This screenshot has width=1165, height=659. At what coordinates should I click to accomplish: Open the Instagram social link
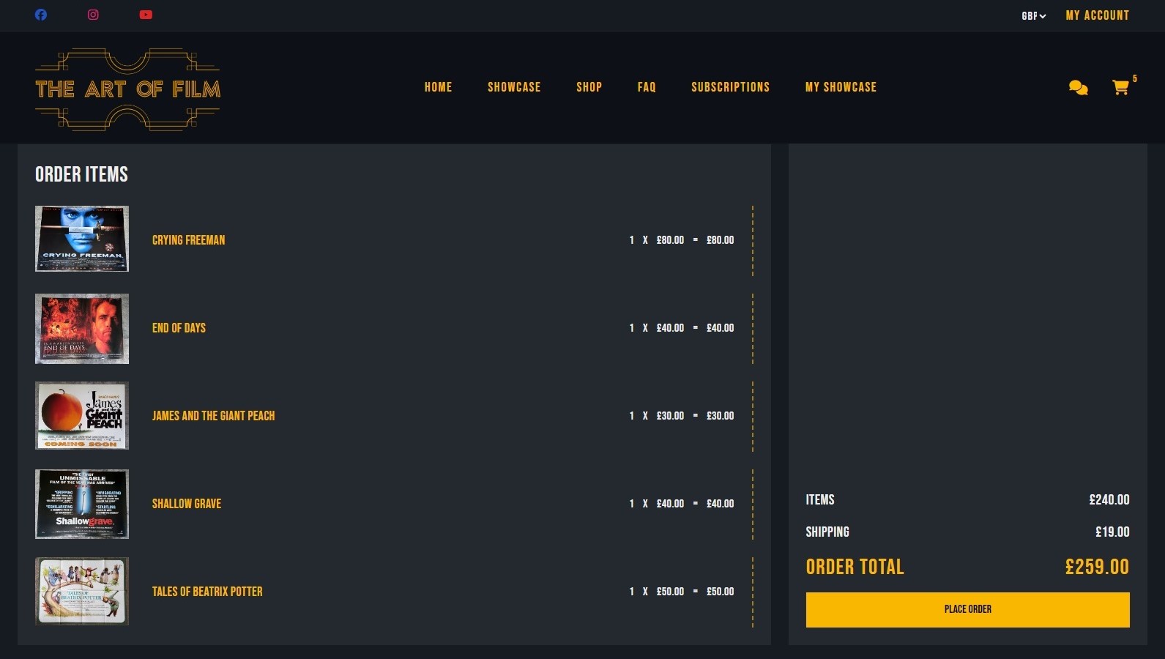click(x=93, y=15)
